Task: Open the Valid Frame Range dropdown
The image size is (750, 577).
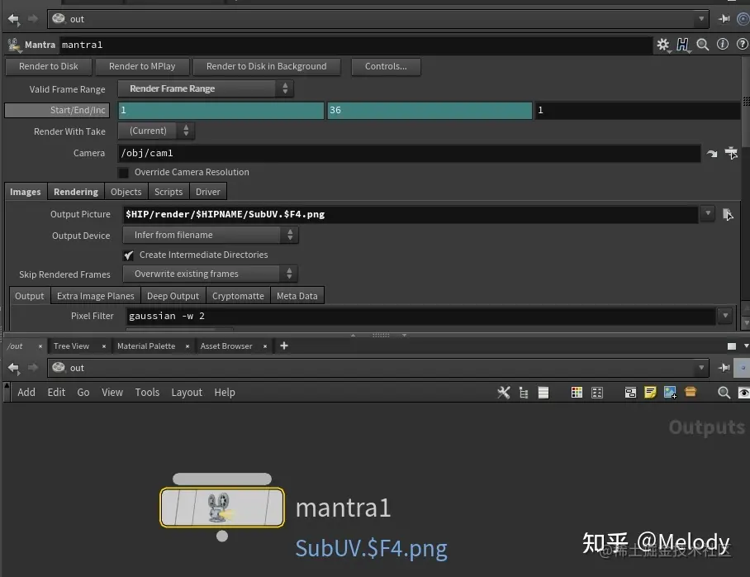Action: pyautogui.click(x=206, y=88)
